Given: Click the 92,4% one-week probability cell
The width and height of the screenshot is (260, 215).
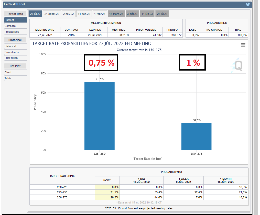Looking at the screenshot, I should [183, 192].
